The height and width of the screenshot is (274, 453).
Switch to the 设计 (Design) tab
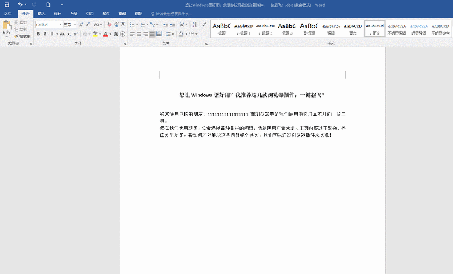(x=58, y=14)
